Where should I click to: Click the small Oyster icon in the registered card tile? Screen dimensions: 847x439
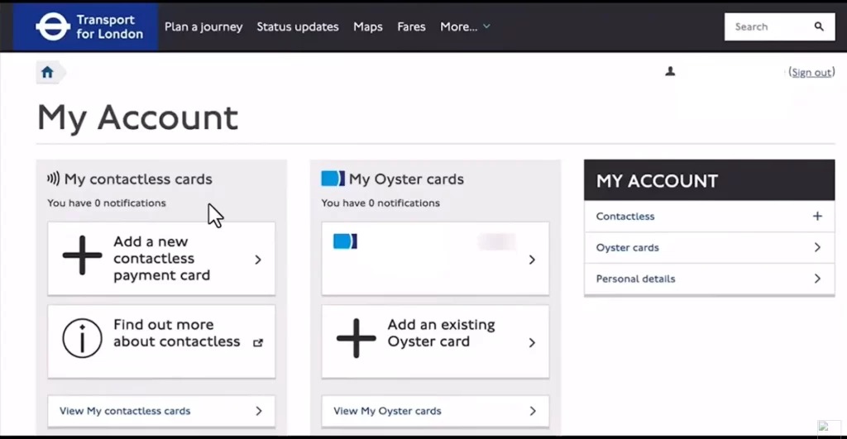click(345, 241)
